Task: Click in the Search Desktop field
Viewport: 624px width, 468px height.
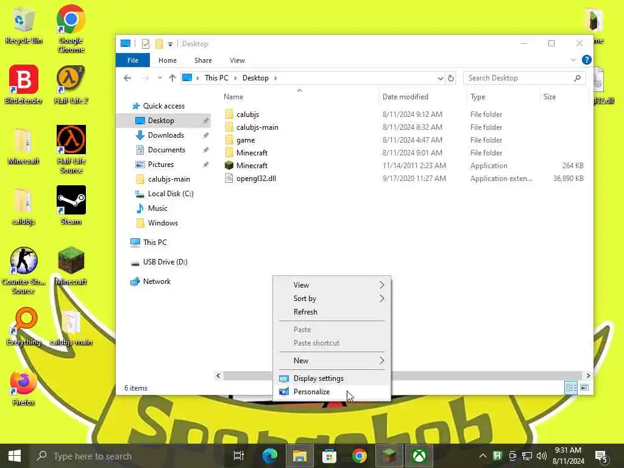Action: pos(524,78)
